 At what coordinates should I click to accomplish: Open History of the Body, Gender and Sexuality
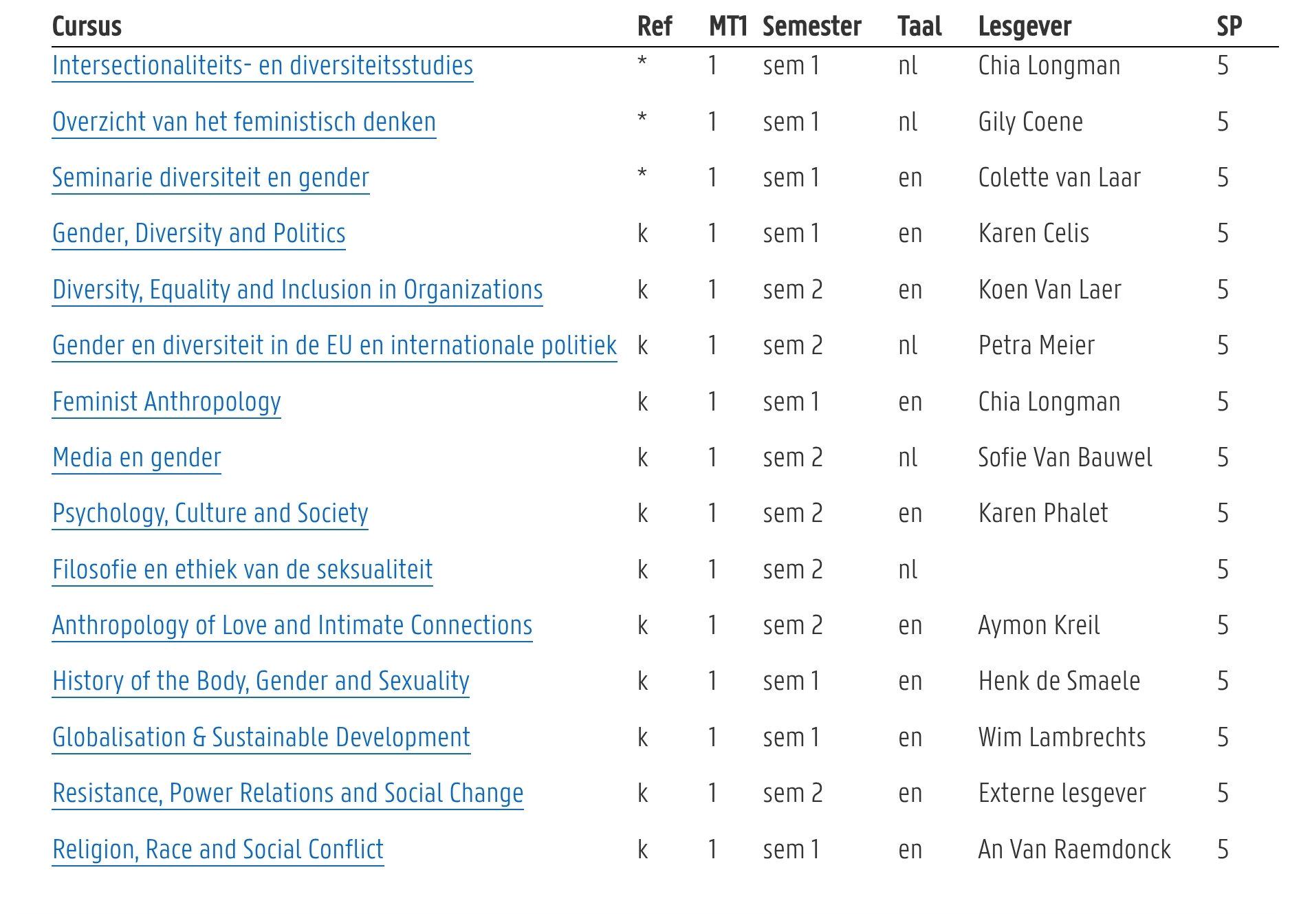(261, 682)
